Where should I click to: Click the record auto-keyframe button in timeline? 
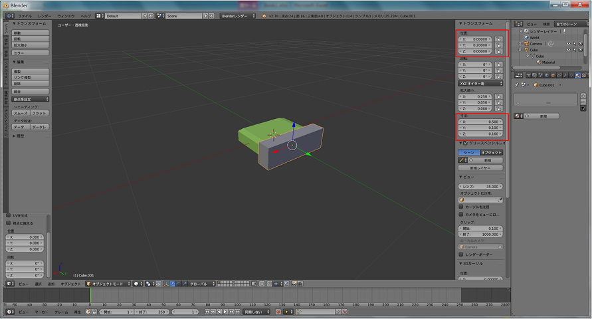point(278,312)
